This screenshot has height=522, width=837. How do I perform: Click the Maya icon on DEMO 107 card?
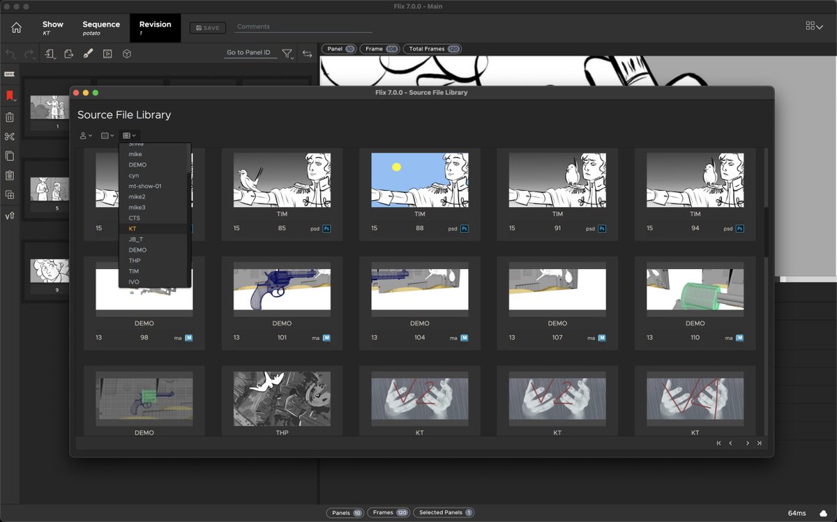click(602, 337)
